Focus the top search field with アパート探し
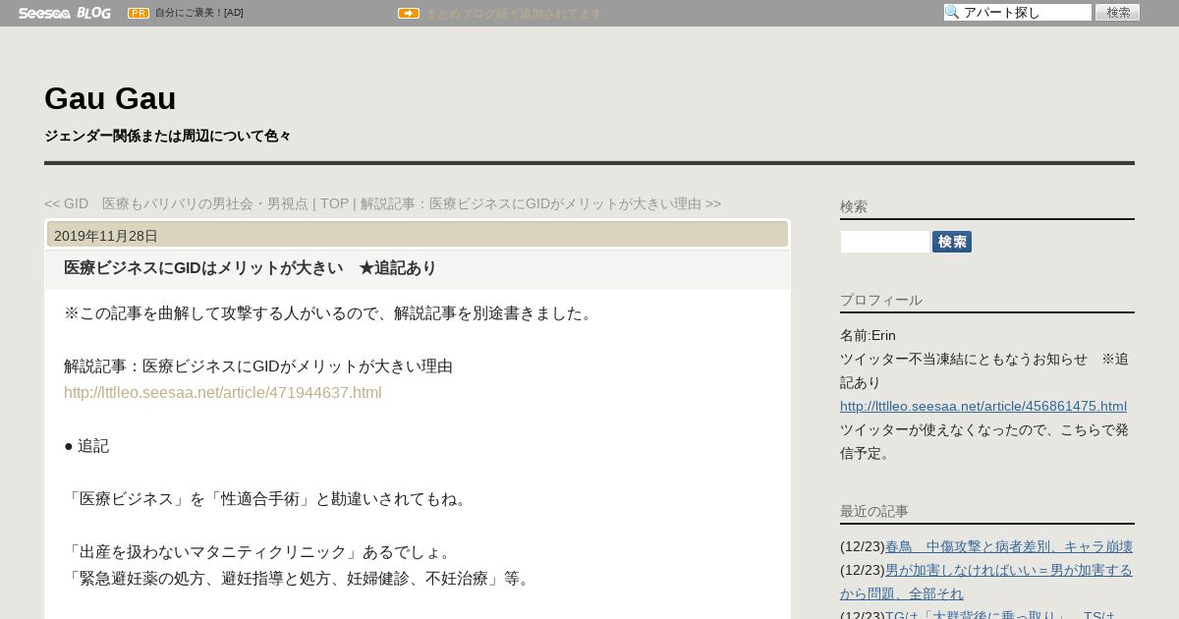This screenshot has width=1179, height=619. (x=1018, y=12)
